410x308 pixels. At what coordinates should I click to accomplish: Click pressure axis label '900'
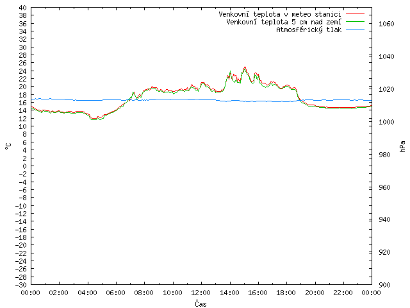coord(384,285)
